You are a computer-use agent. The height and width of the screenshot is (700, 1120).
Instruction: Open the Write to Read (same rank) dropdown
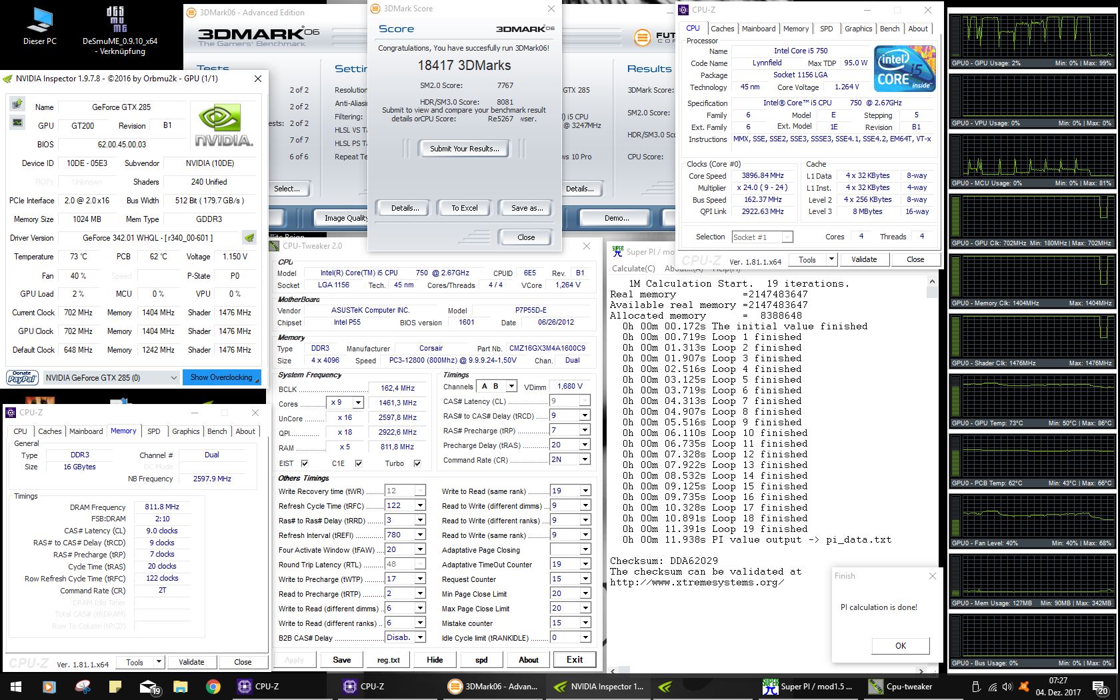[585, 491]
